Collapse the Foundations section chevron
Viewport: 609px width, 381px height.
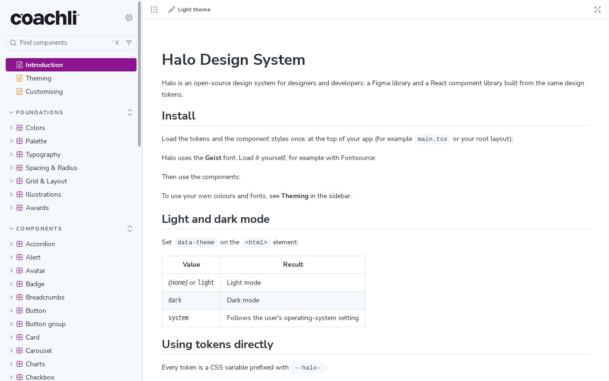click(12, 112)
